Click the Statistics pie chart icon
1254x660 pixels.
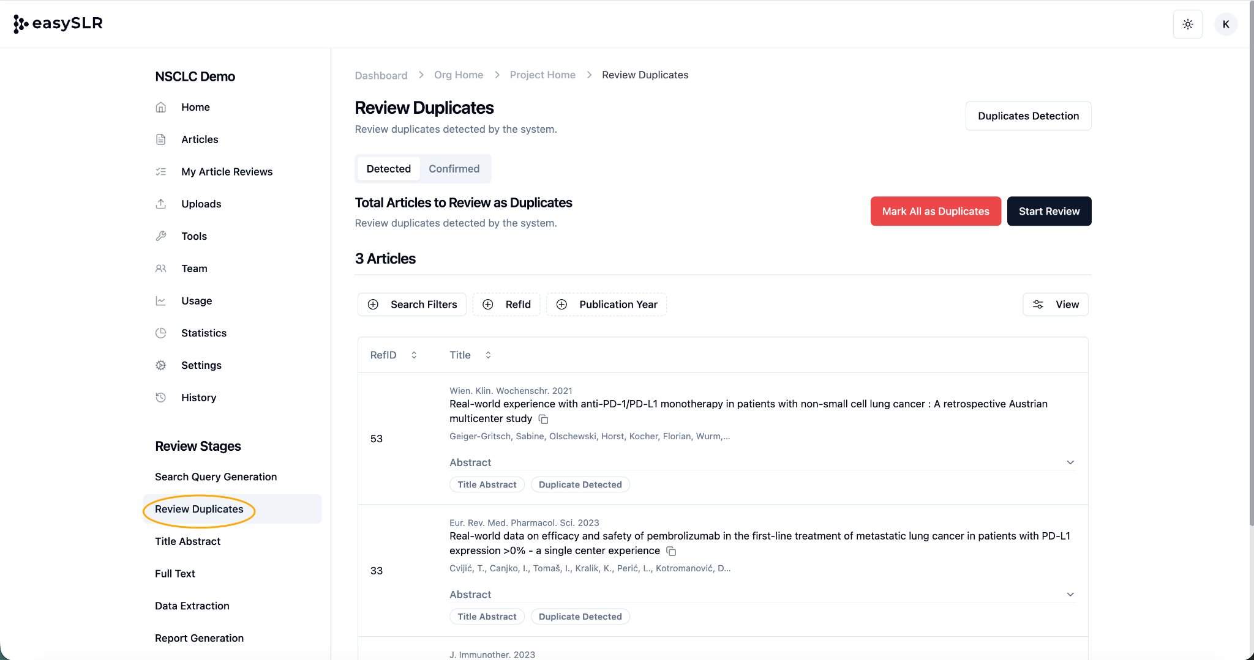[x=161, y=333]
